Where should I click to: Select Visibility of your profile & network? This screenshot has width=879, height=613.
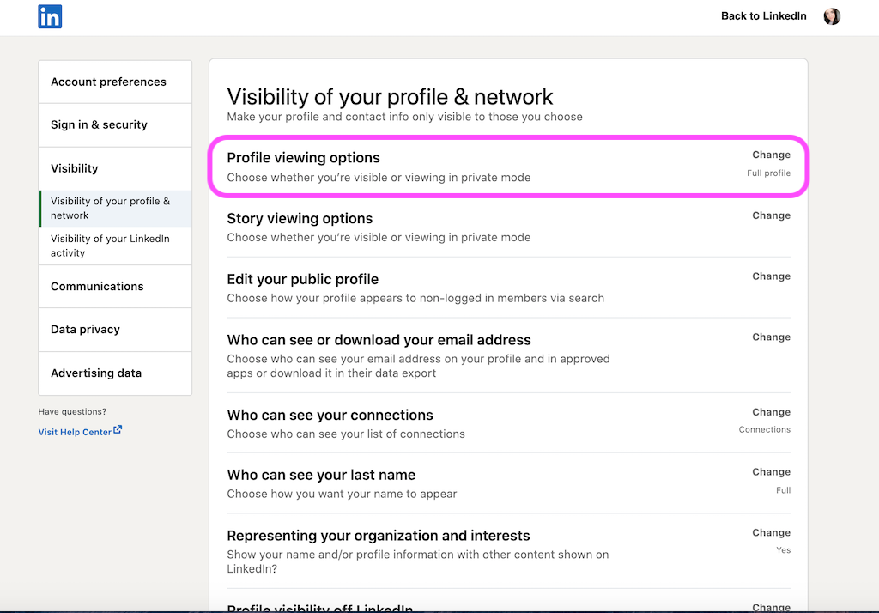click(x=115, y=208)
